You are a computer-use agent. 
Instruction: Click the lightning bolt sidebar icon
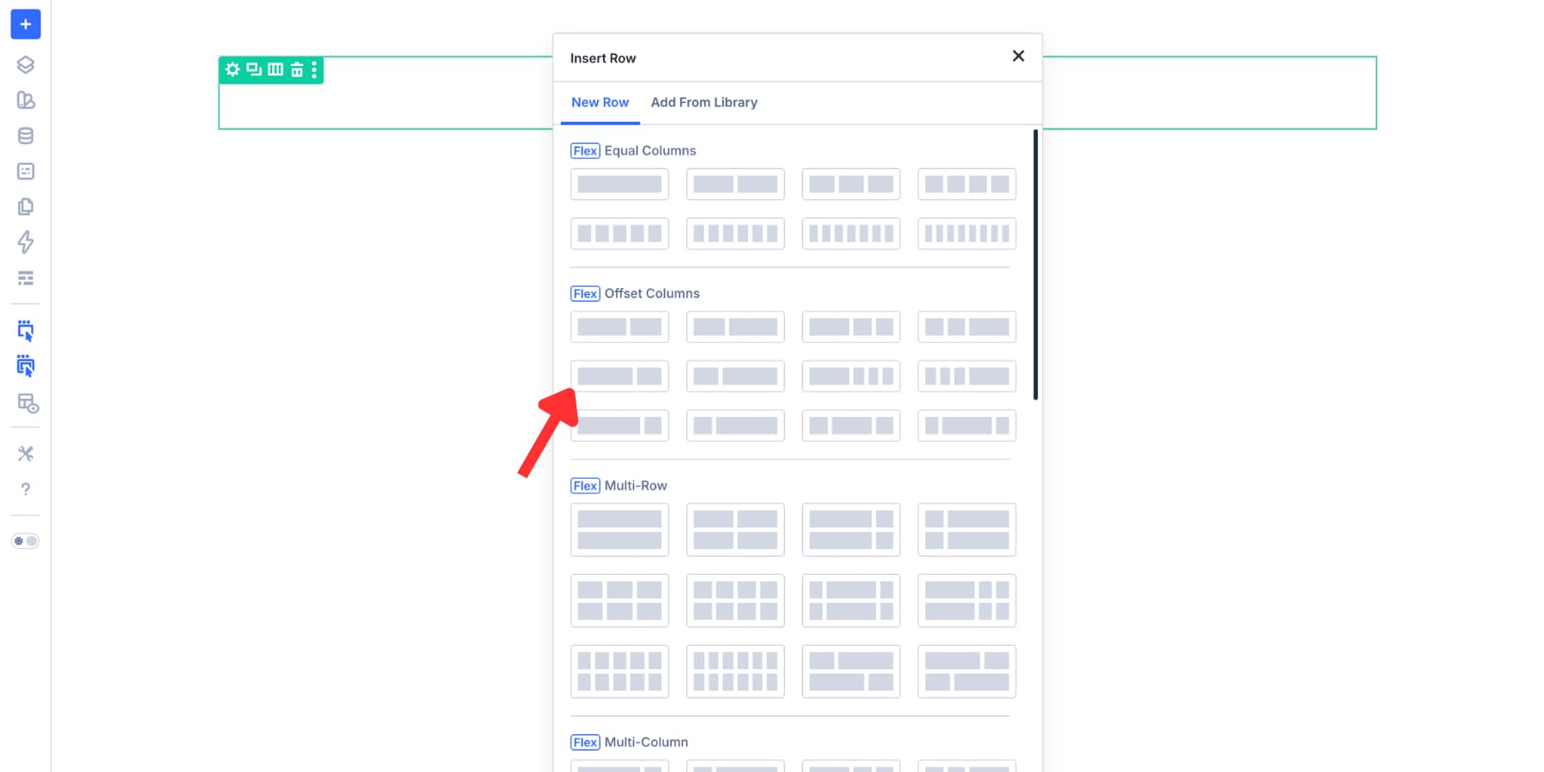coord(26,242)
